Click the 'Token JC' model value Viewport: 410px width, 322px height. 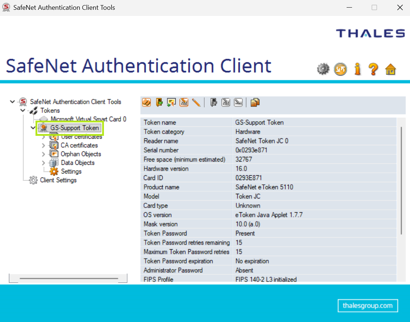[248, 196]
